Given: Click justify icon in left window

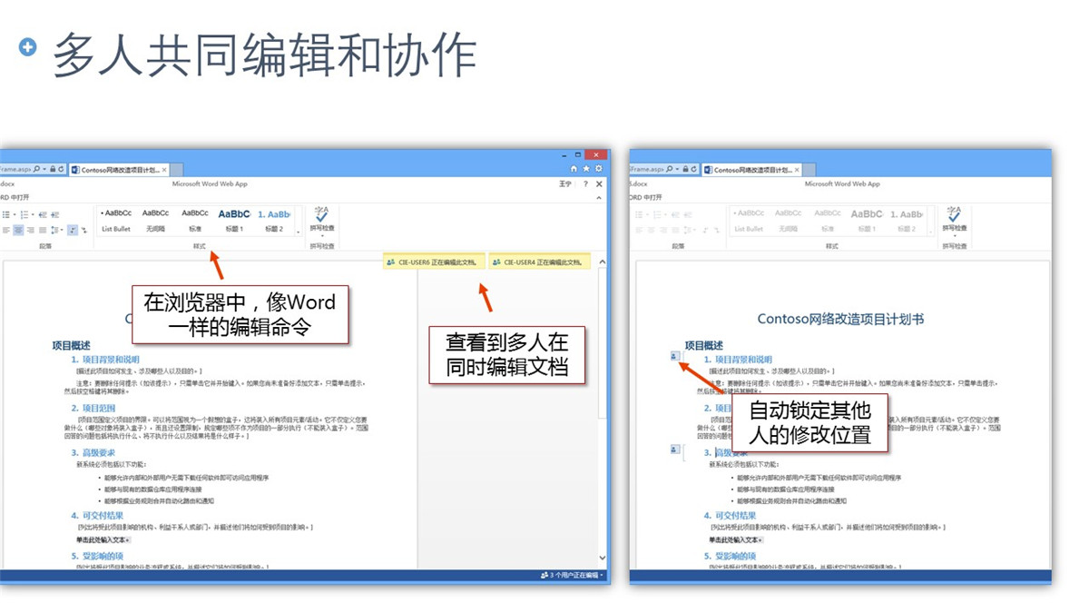Looking at the screenshot, I should click(x=43, y=230).
